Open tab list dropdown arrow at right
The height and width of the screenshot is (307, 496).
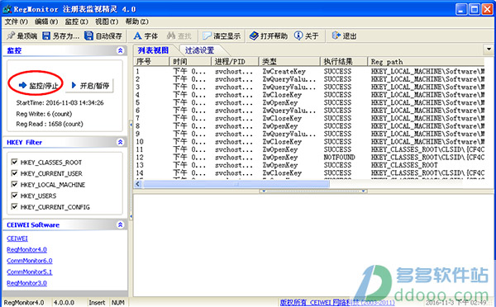489,50
